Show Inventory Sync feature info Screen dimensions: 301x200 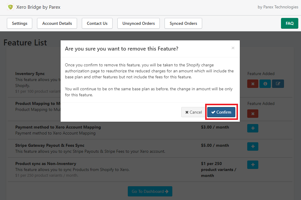coord(265,84)
